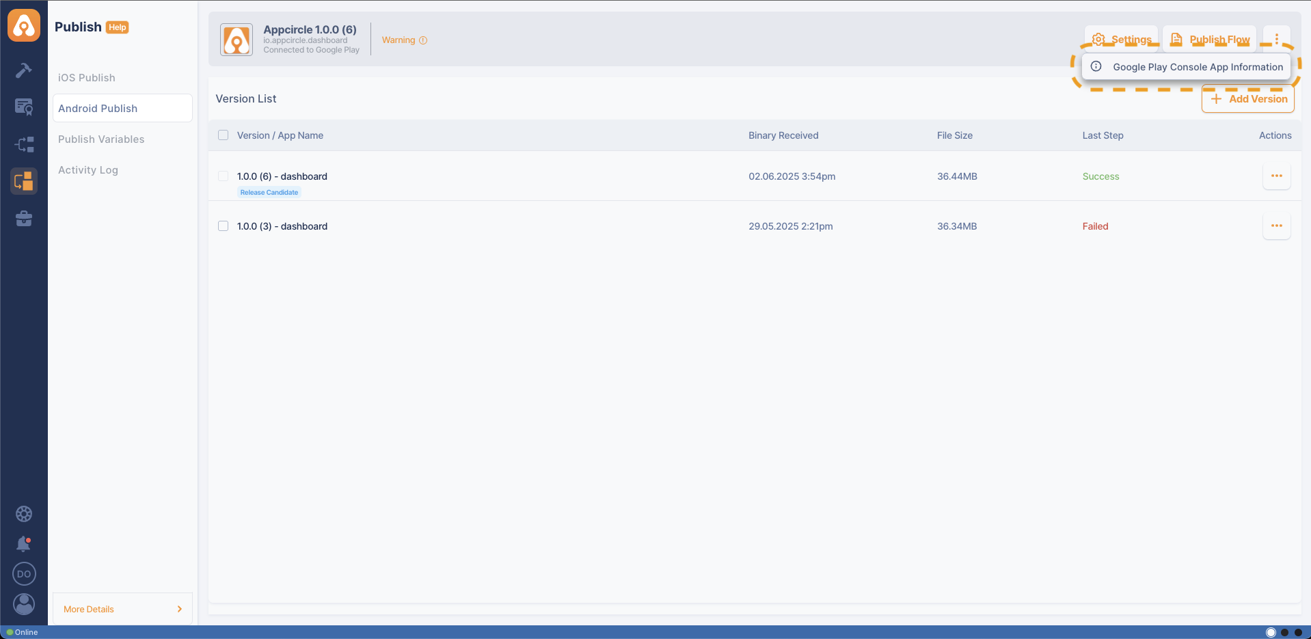Open the Build module hammer icon
The width and height of the screenshot is (1311, 639).
click(x=24, y=70)
